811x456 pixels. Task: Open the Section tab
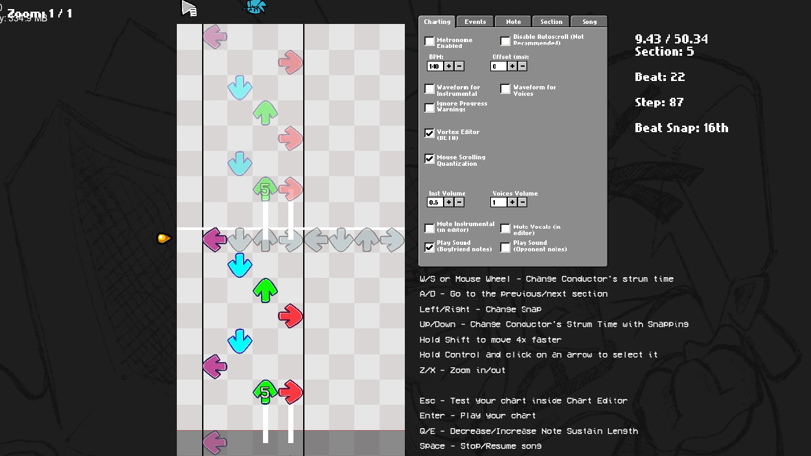point(551,22)
